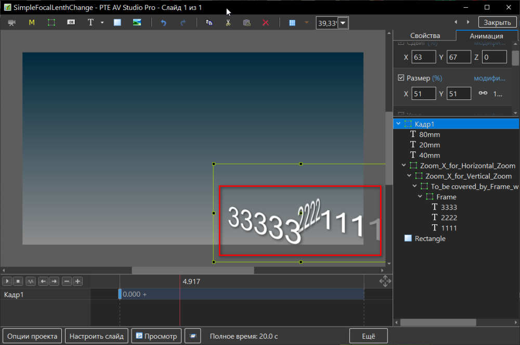Collapse the Frame node in object tree
This screenshot has width=520, height=345.
pyautogui.click(x=420, y=197)
